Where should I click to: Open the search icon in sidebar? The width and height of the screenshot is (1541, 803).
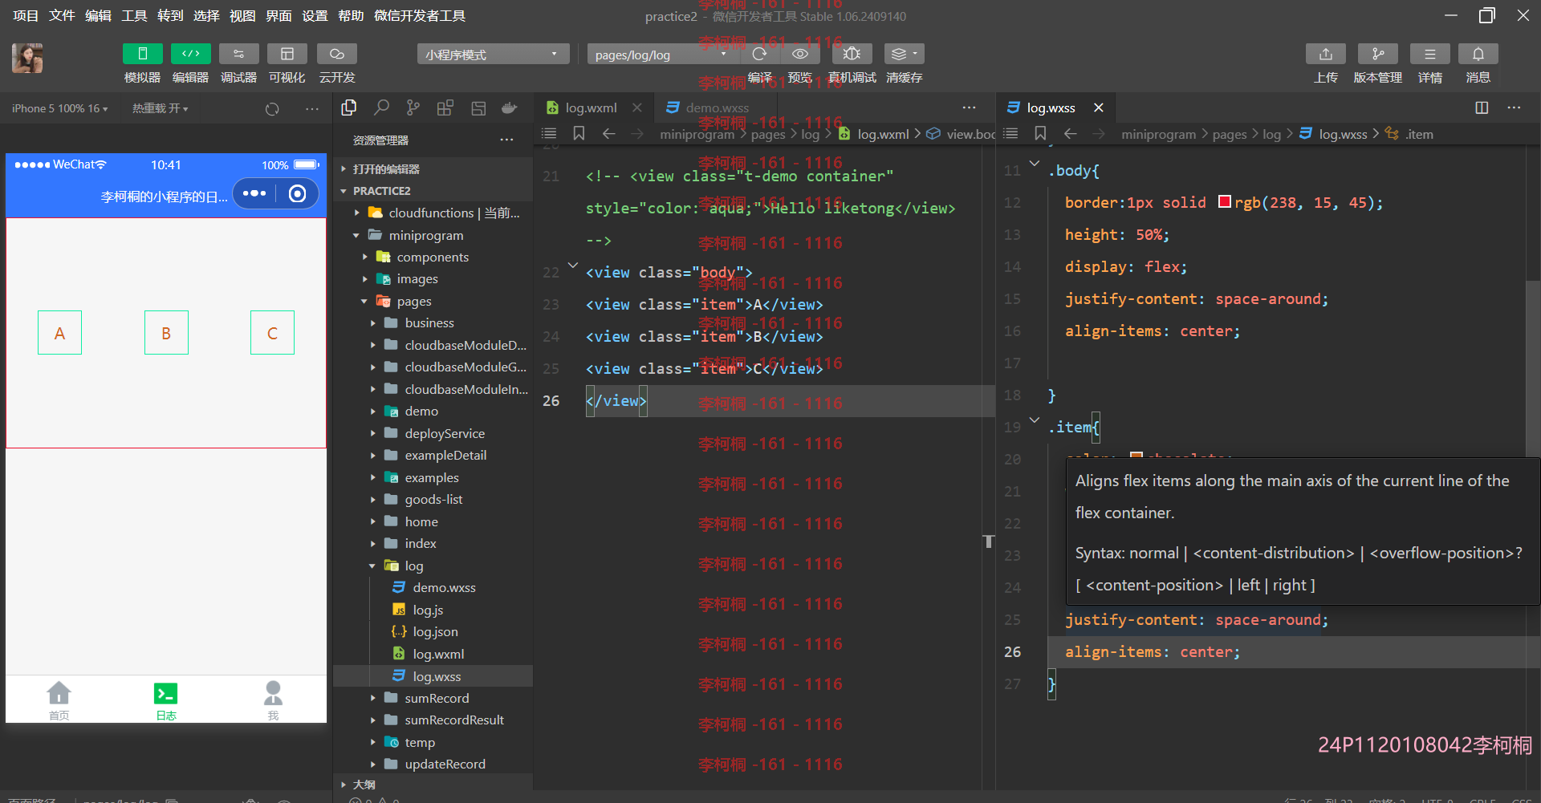point(382,107)
